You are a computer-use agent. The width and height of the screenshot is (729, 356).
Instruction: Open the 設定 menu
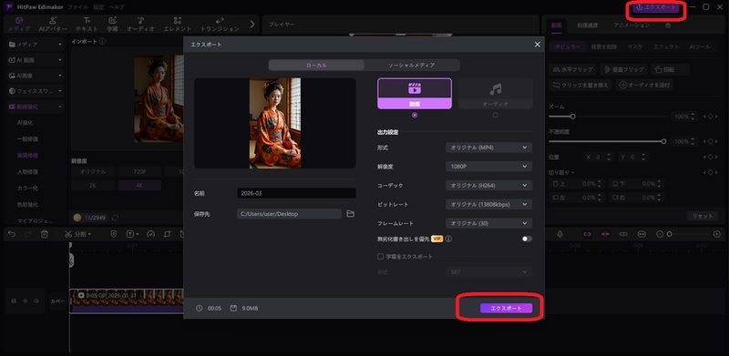point(98,7)
